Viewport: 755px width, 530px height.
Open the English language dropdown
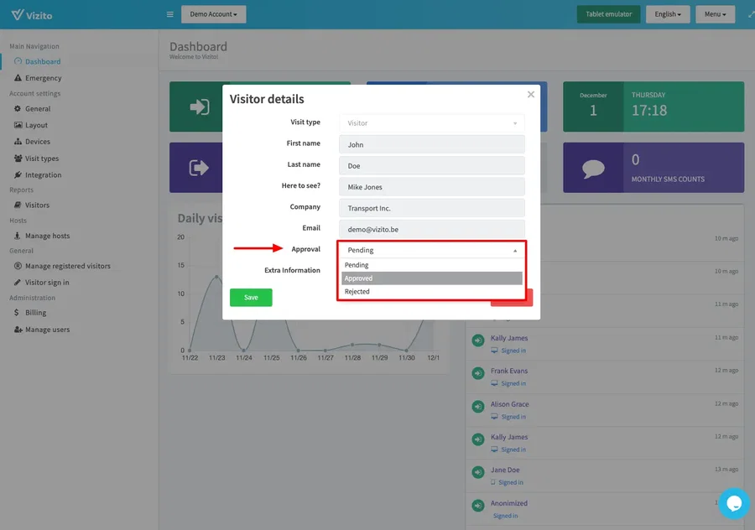[668, 14]
